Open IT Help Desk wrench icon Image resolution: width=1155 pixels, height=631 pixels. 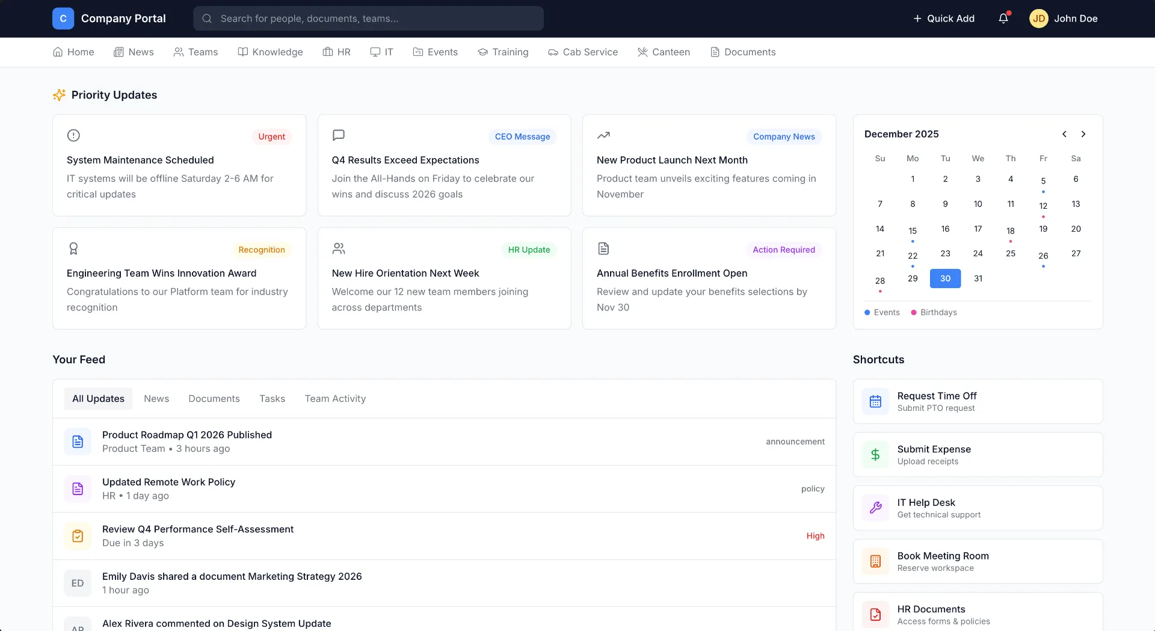pos(875,508)
